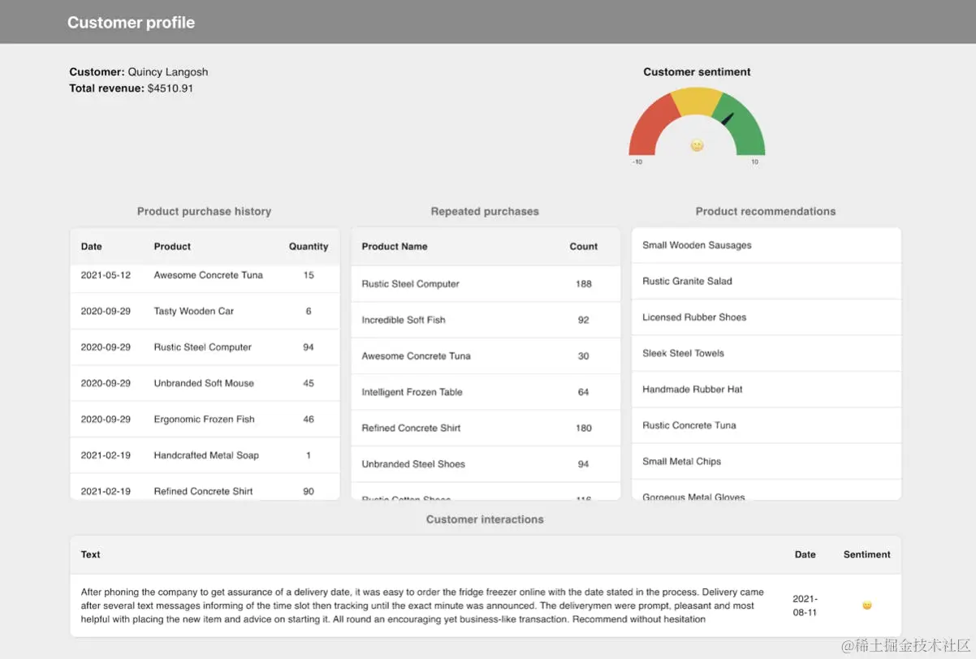The height and width of the screenshot is (659, 976).
Task: Sort purchase history by the Date column
Action: (91, 246)
